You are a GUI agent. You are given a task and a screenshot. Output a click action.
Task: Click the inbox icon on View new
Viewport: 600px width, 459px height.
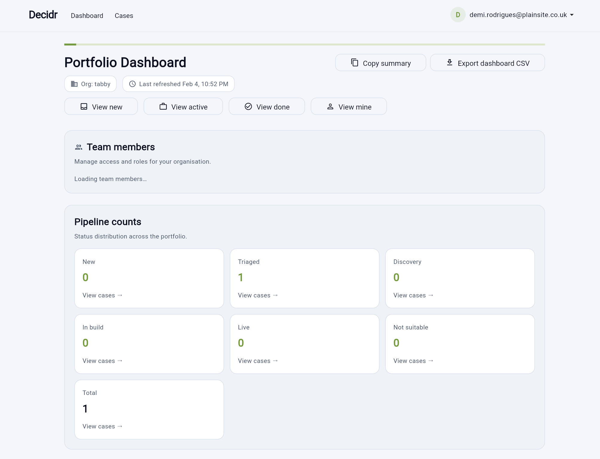point(84,107)
